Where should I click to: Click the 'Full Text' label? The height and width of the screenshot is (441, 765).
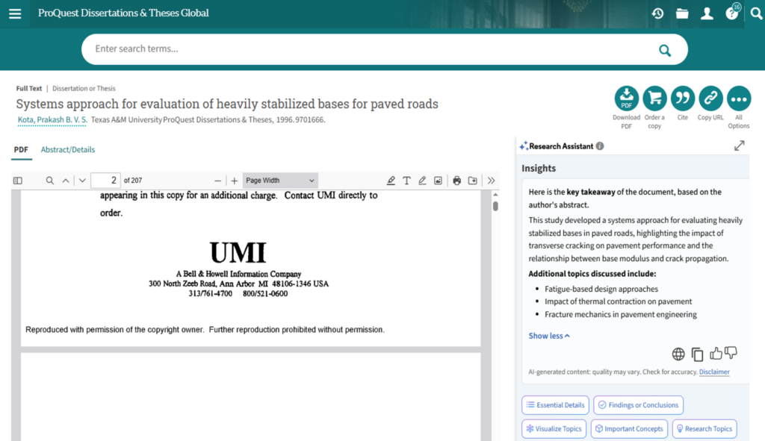click(x=29, y=89)
